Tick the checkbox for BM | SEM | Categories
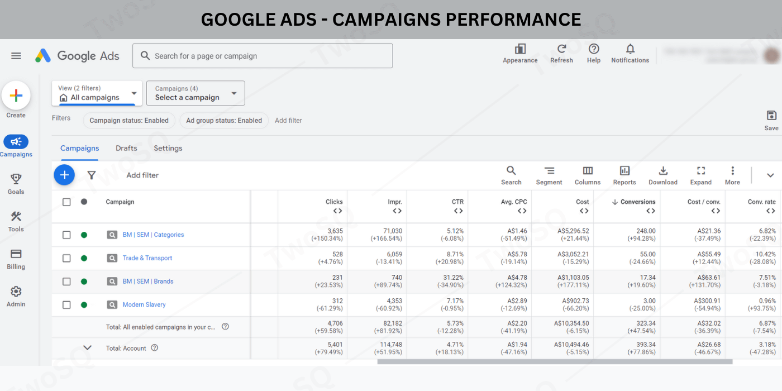The height and width of the screenshot is (391, 782). tap(66, 235)
